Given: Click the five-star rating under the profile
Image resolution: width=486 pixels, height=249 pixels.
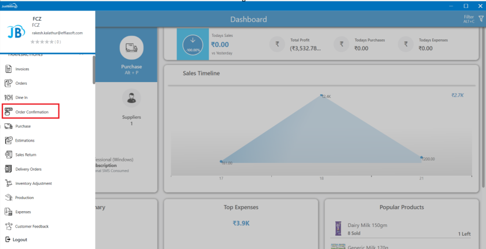Looking at the screenshot, I should click(x=42, y=42).
